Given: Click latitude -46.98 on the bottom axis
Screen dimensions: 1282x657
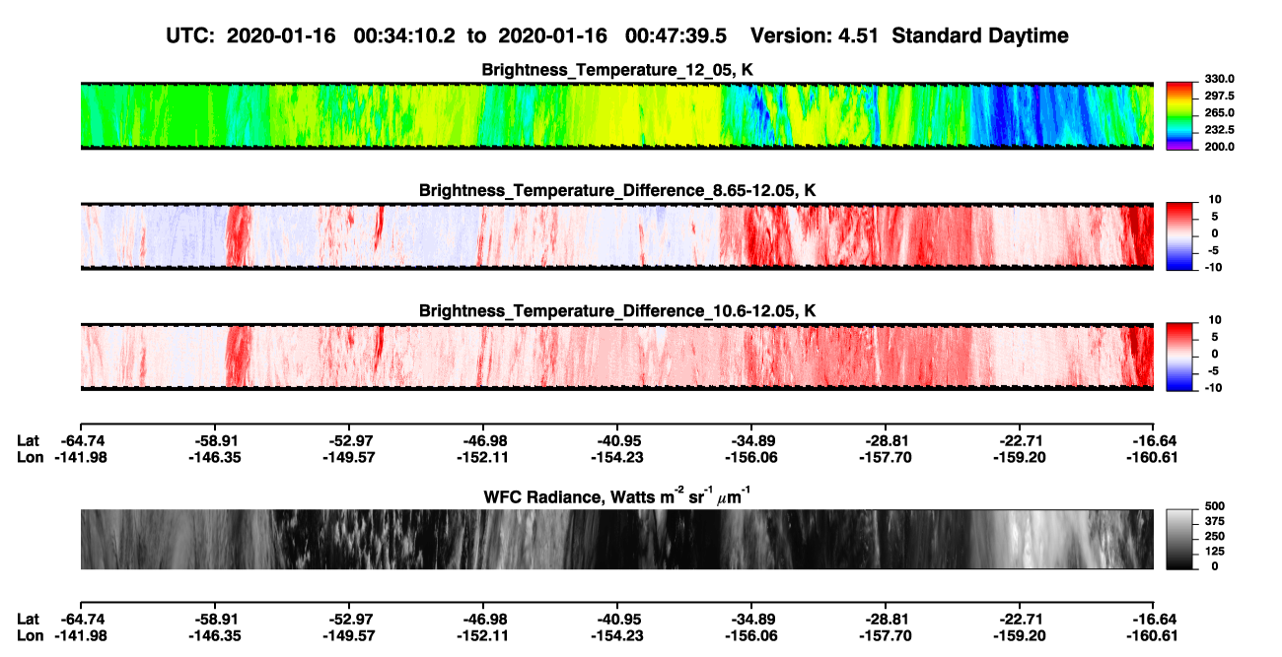Looking at the screenshot, I should pyautogui.click(x=482, y=619).
